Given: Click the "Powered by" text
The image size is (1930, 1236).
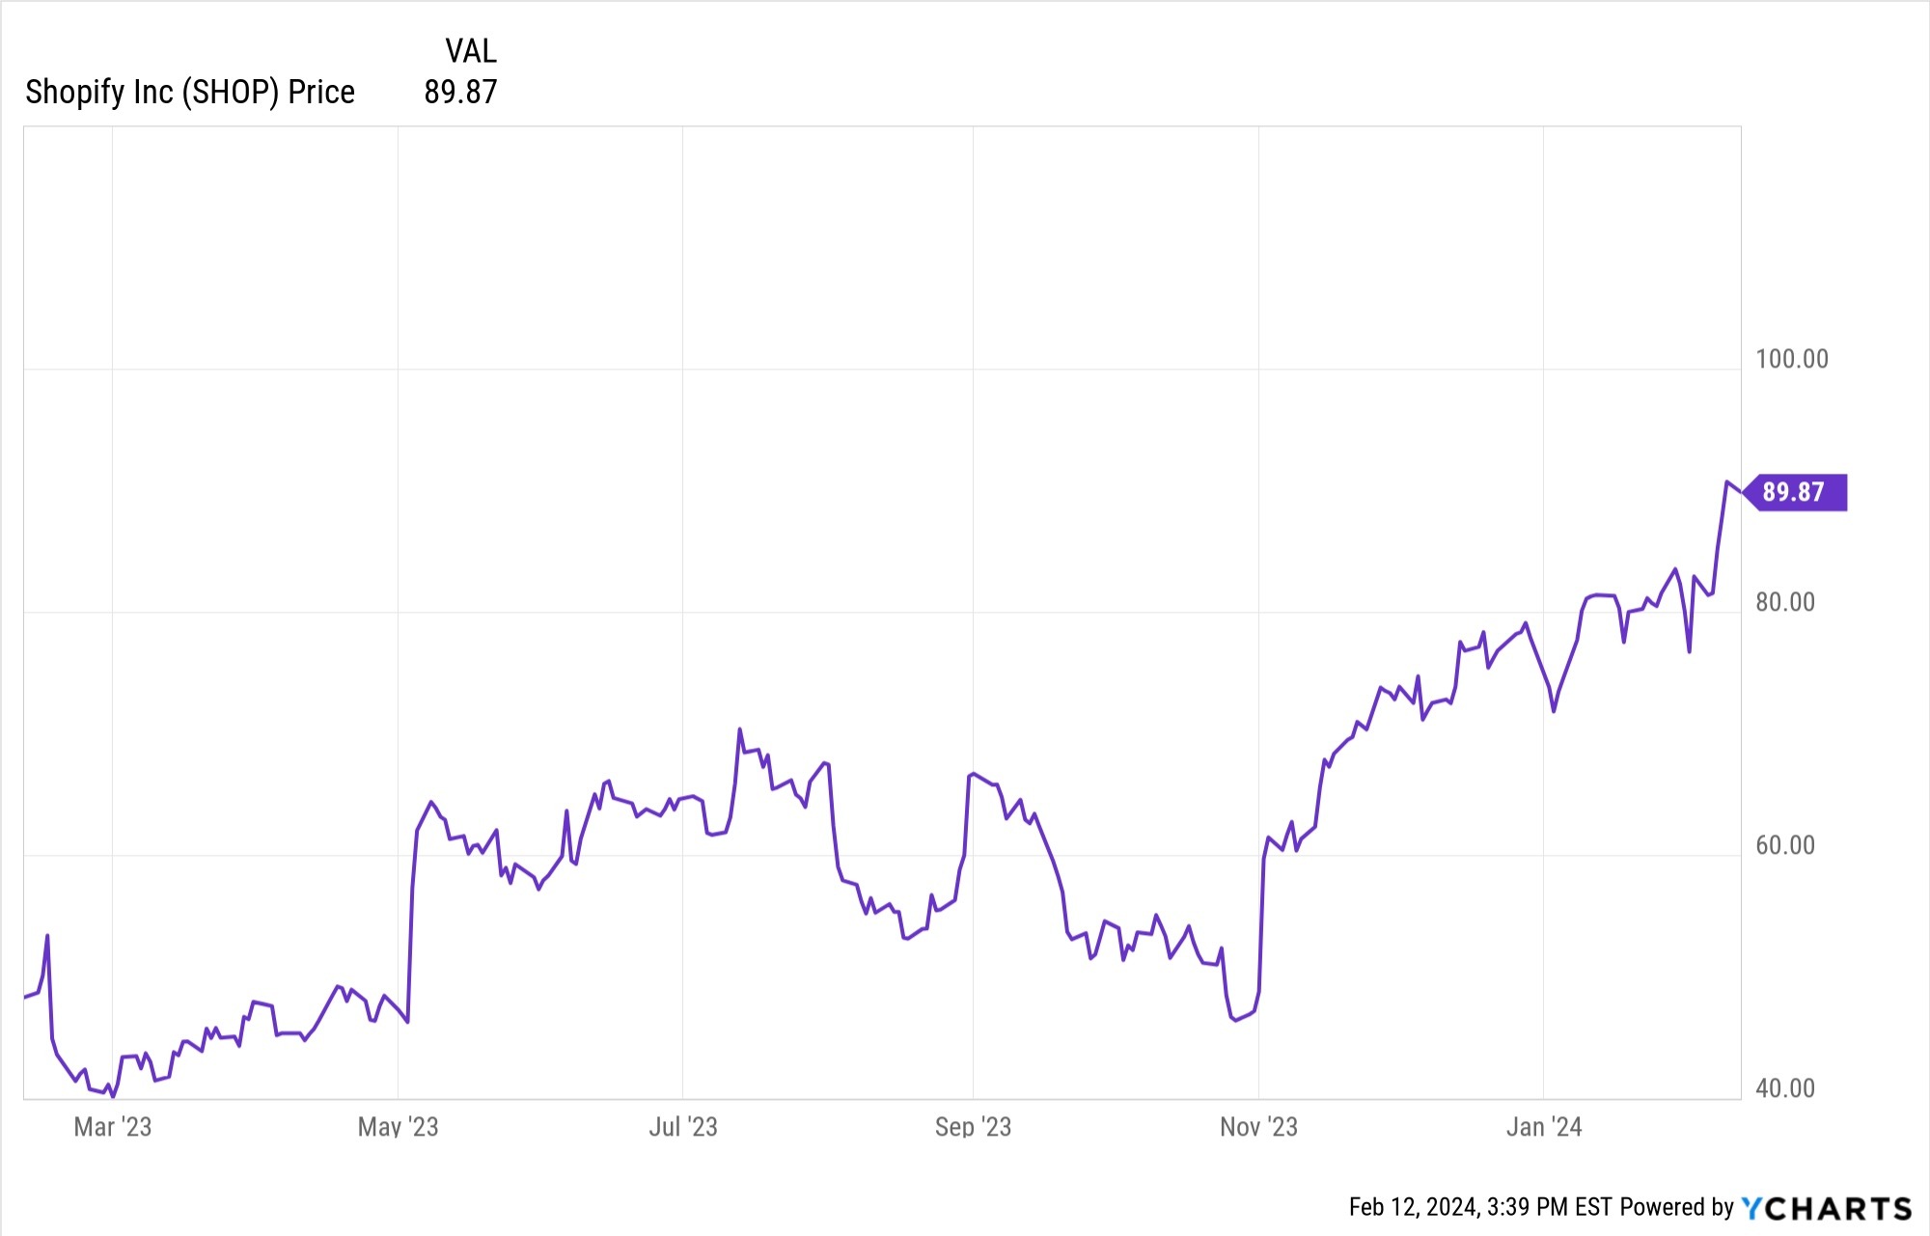Looking at the screenshot, I should 1677,1207.
